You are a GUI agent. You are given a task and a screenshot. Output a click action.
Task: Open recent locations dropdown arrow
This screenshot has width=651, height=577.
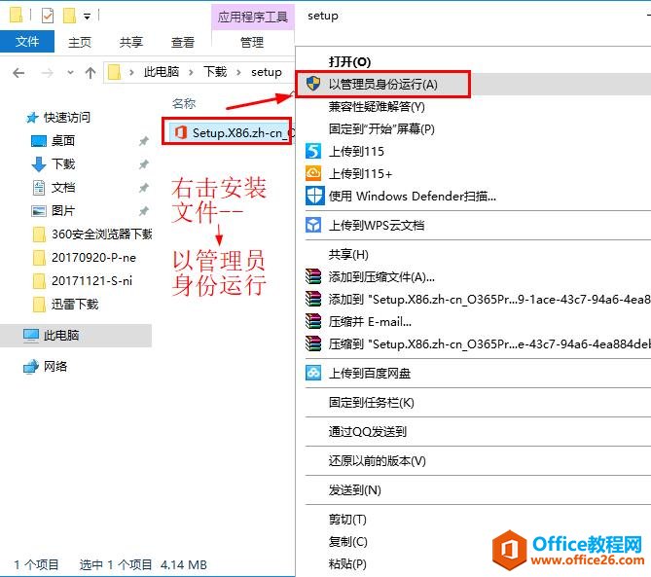71,73
